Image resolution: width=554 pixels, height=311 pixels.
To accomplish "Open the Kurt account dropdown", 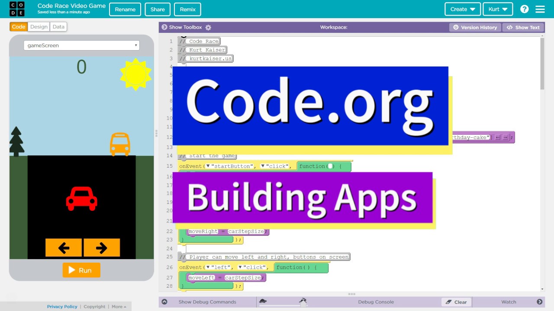I will (x=498, y=9).
